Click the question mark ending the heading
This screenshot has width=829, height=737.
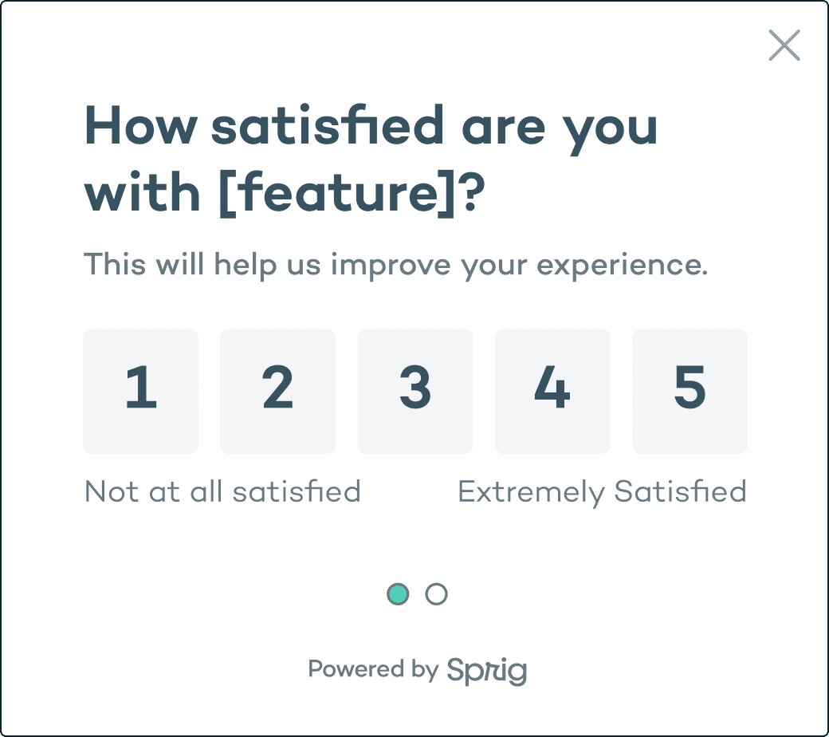coord(472,191)
